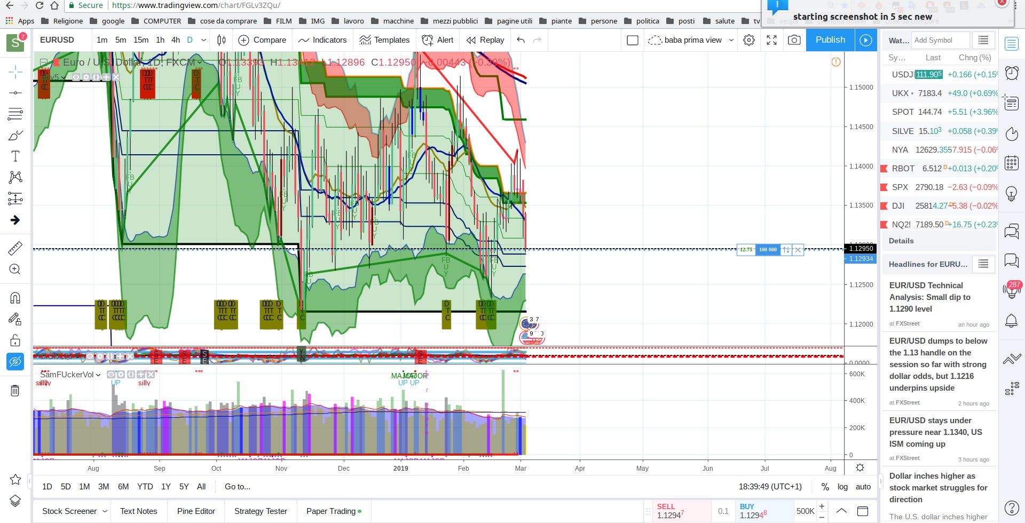Image resolution: width=1025 pixels, height=523 pixels.
Task: Open the Templates menu
Action: [384, 40]
